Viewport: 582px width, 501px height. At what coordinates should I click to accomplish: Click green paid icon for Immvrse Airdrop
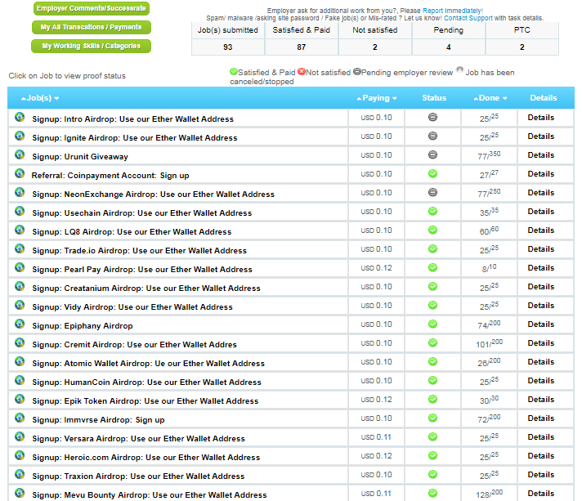[432, 418]
